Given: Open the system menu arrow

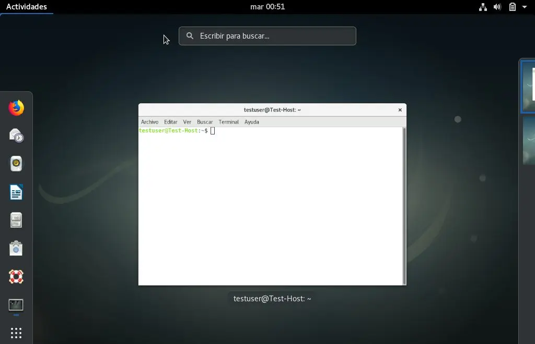Looking at the screenshot, I should pyautogui.click(x=525, y=7).
